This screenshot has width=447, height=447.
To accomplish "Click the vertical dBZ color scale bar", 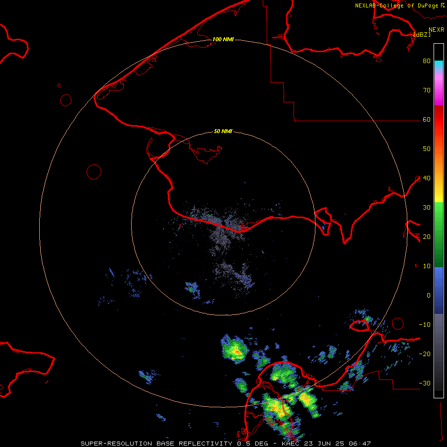I will click(439, 221).
